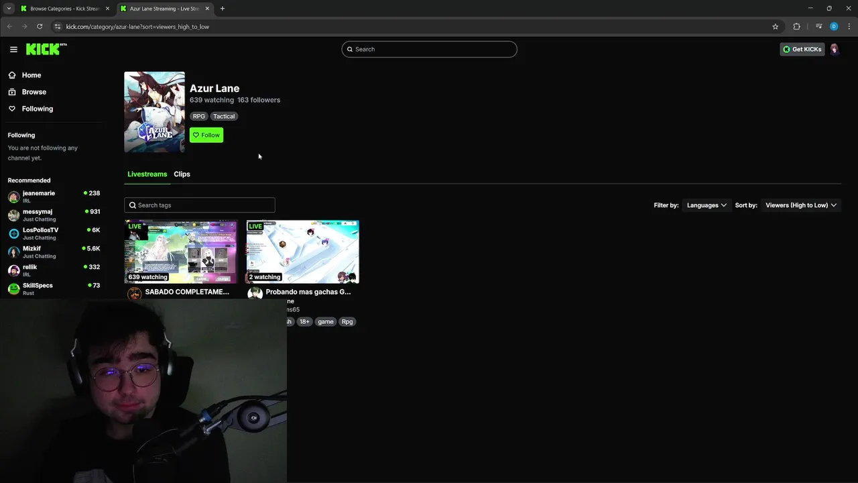Close the Azur Lane Streaming browser tab
This screenshot has width=858, height=483.
click(207, 9)
